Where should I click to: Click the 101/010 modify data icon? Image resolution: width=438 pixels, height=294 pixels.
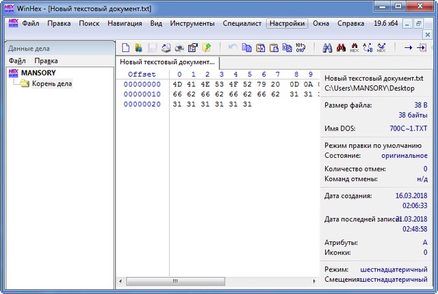[300, 48]
